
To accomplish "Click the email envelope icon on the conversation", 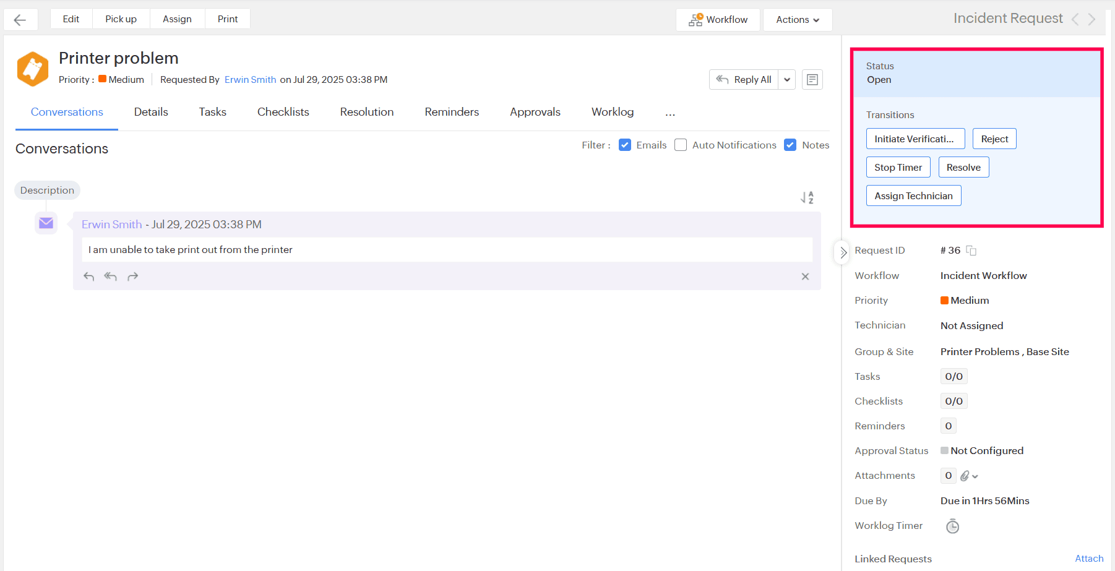I will point(46,223).
